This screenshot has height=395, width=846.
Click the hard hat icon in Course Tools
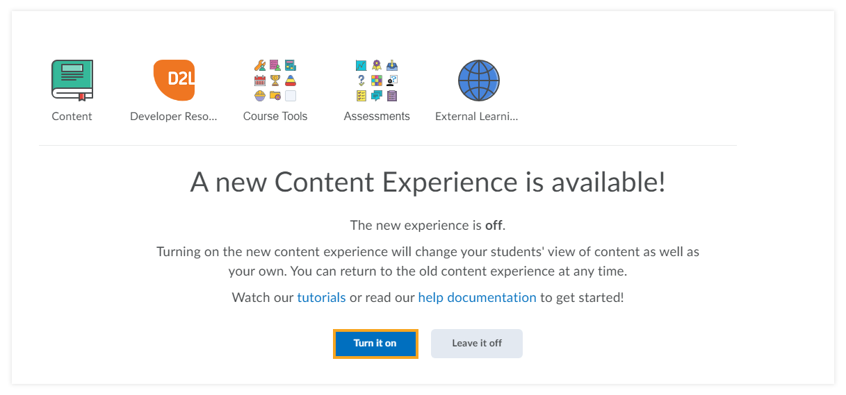pyautogui.click(x=260, y=96)
